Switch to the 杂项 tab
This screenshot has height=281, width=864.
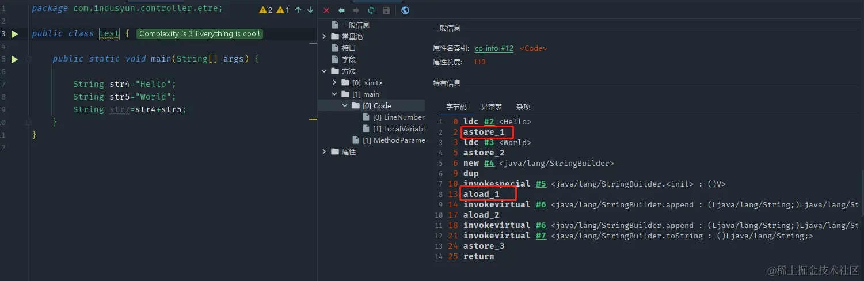(x=523, y=107)
